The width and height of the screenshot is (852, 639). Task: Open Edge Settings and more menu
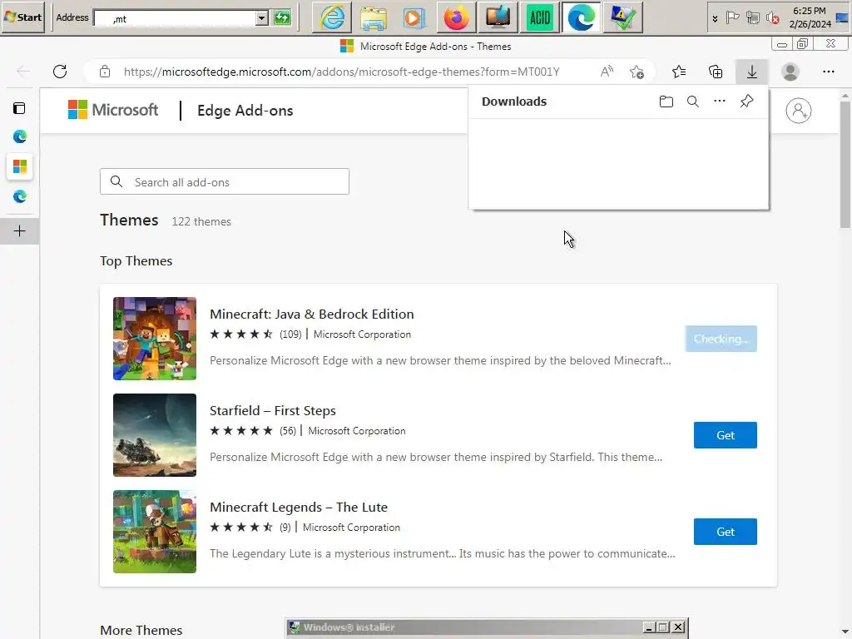coord(828,72)
